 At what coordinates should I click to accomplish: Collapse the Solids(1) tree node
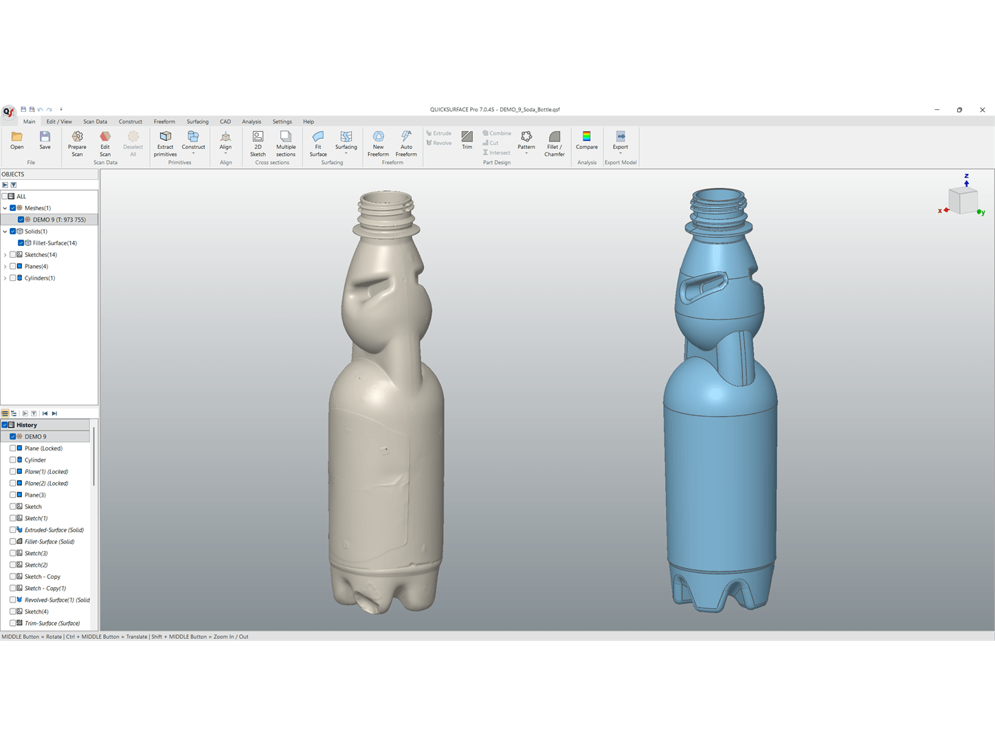point(5,231)
